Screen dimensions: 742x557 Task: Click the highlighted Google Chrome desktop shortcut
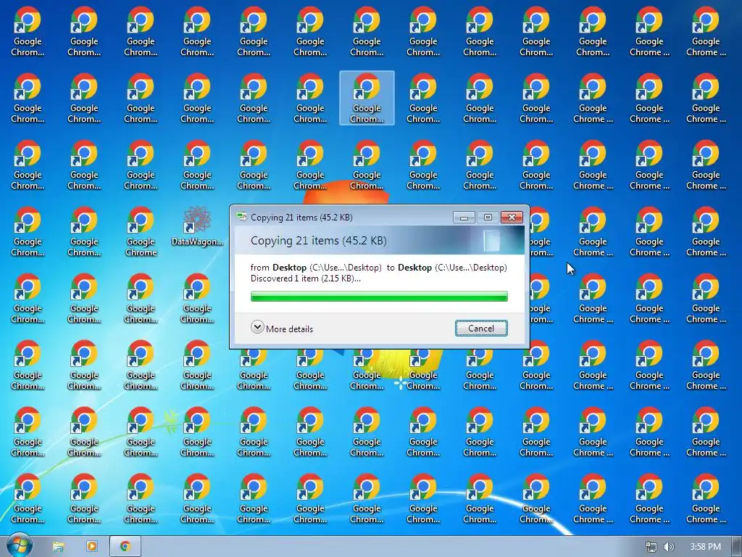point(367,98)
